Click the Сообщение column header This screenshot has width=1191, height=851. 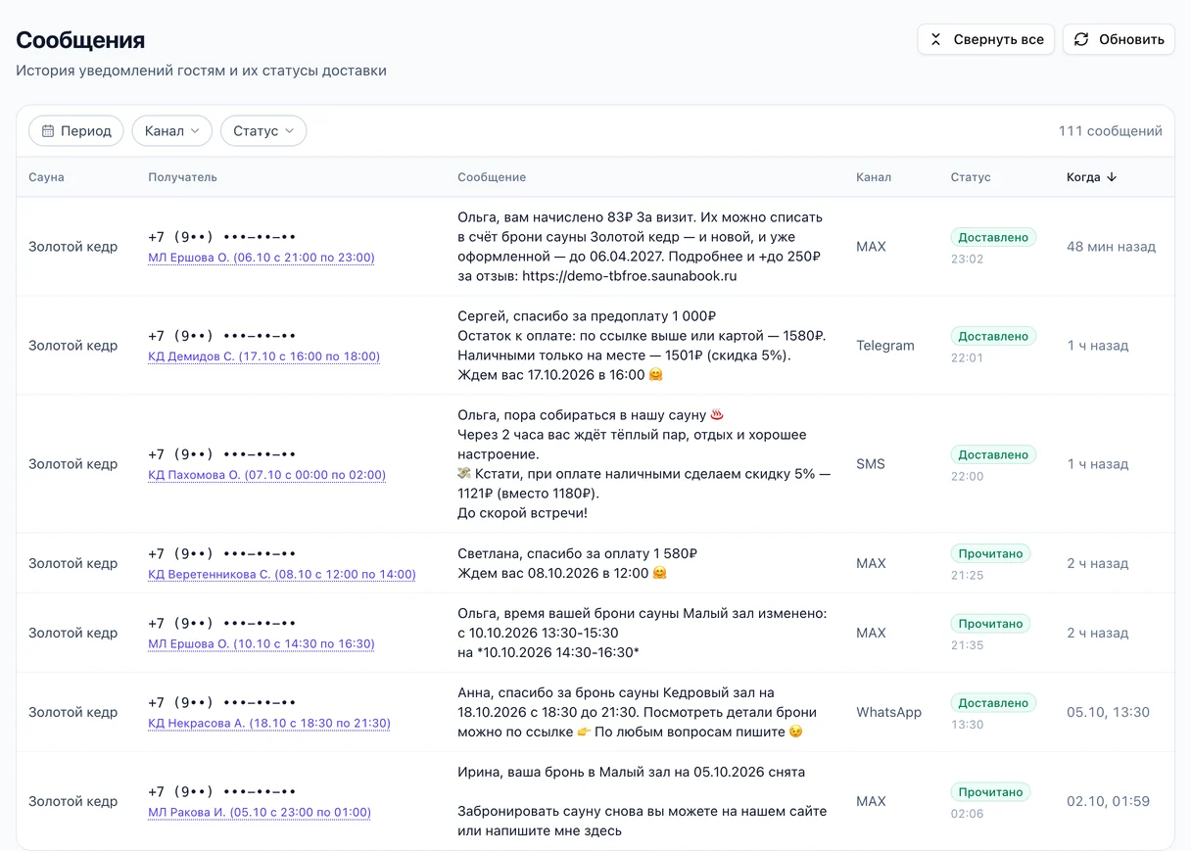tap(492, 177)
